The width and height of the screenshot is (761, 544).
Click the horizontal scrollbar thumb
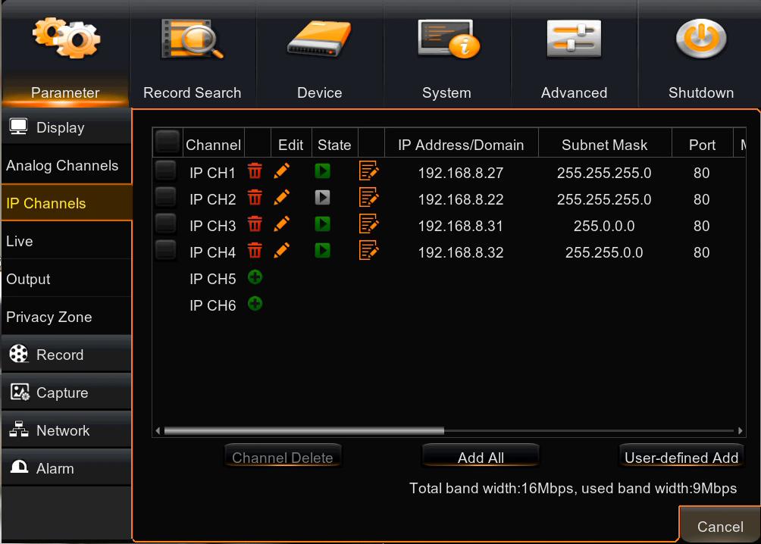304,430
